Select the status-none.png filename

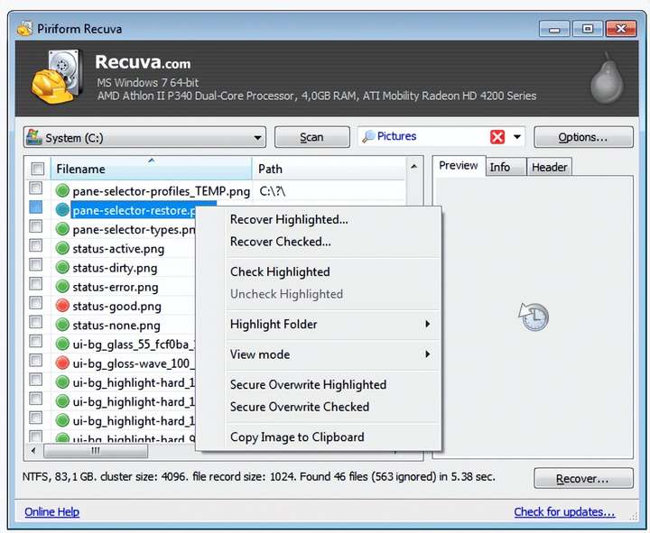[x=116, y=325]
